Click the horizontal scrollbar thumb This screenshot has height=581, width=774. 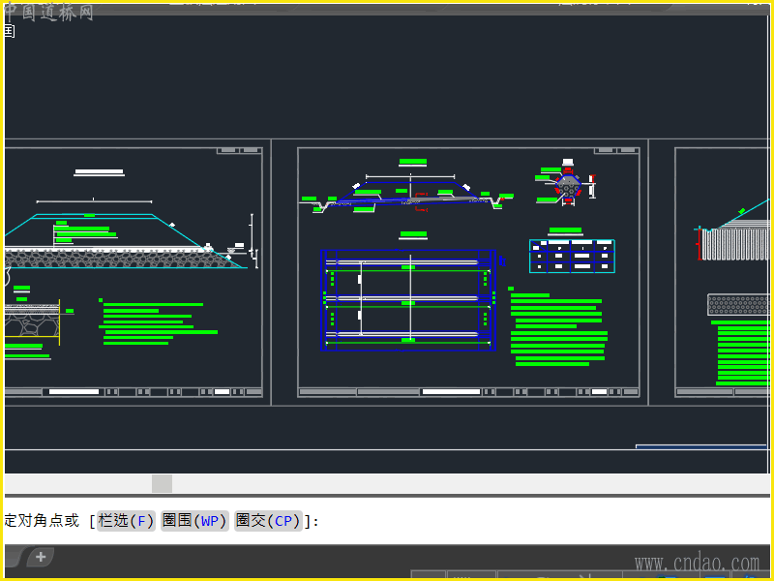(162, 483)
